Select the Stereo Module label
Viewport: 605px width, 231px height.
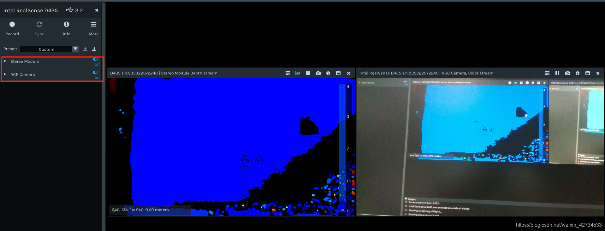(25, 62)
